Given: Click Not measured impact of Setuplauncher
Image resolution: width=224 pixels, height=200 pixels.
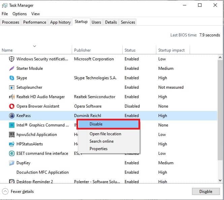Looking at the screenshot, I should [x=171, y=87].
